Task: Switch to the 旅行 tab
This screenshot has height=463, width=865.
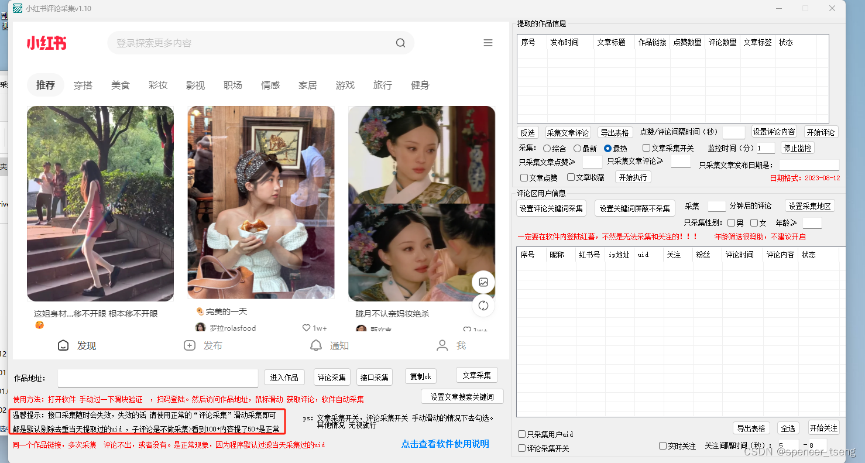Action: (382, 85)
